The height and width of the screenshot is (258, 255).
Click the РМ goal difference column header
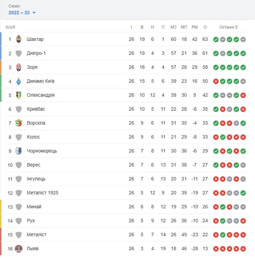click(195, 27)
